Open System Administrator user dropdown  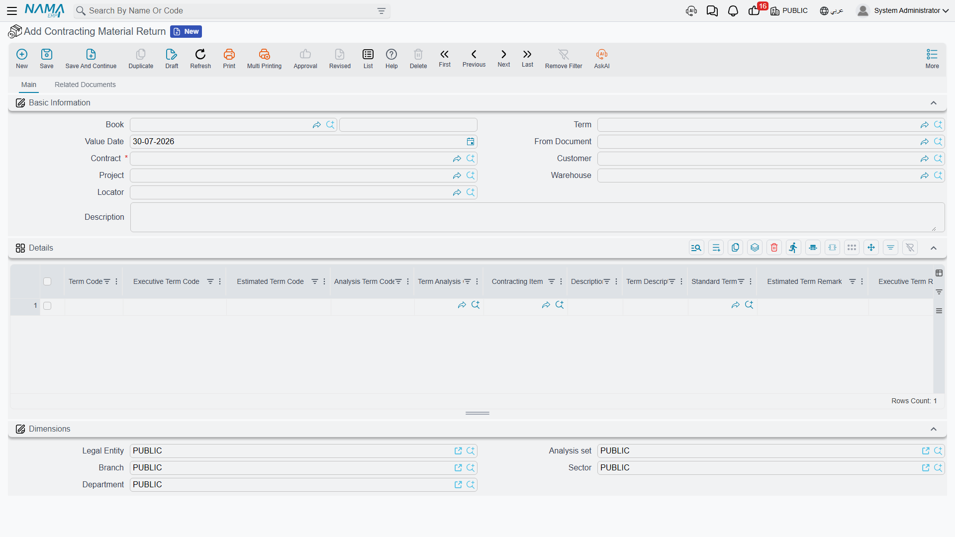tap(903, 10)
